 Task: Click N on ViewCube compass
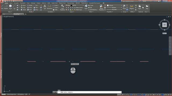(164, 20)
